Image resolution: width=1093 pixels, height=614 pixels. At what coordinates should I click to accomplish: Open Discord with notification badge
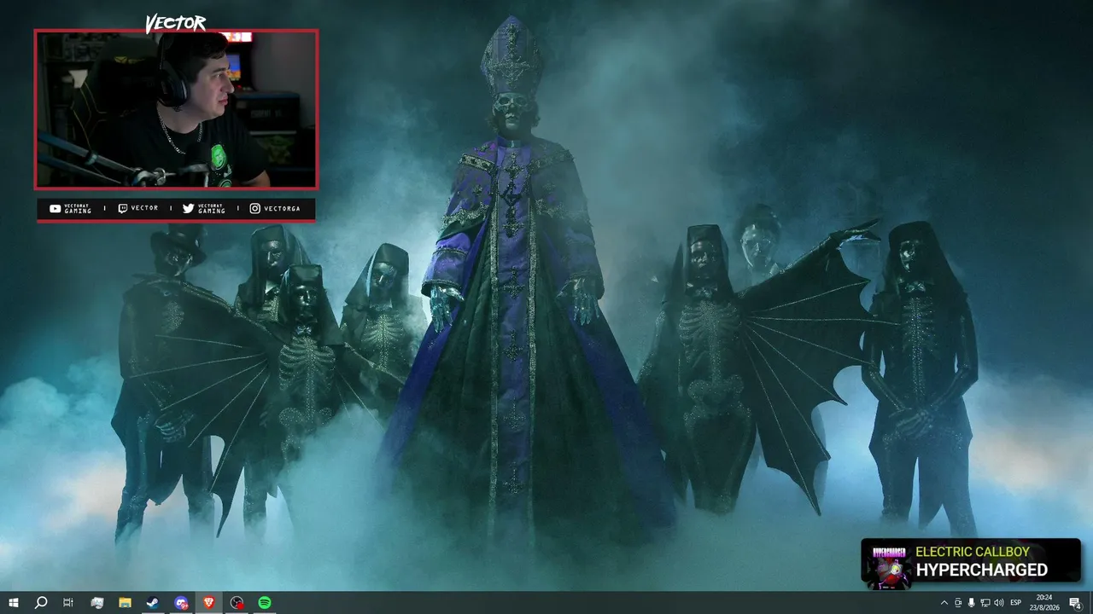click(181, 603)
